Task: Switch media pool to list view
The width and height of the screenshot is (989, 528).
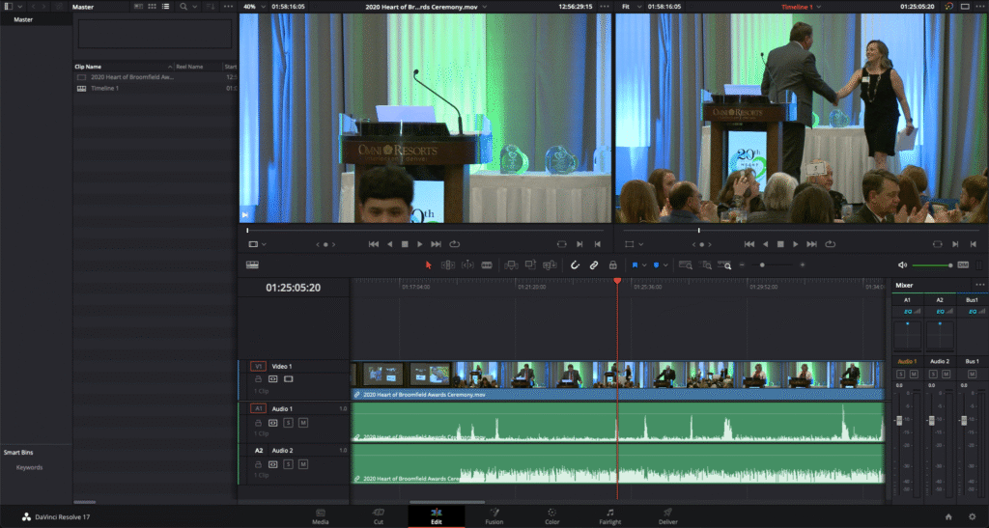Action: tap(166, 7)
